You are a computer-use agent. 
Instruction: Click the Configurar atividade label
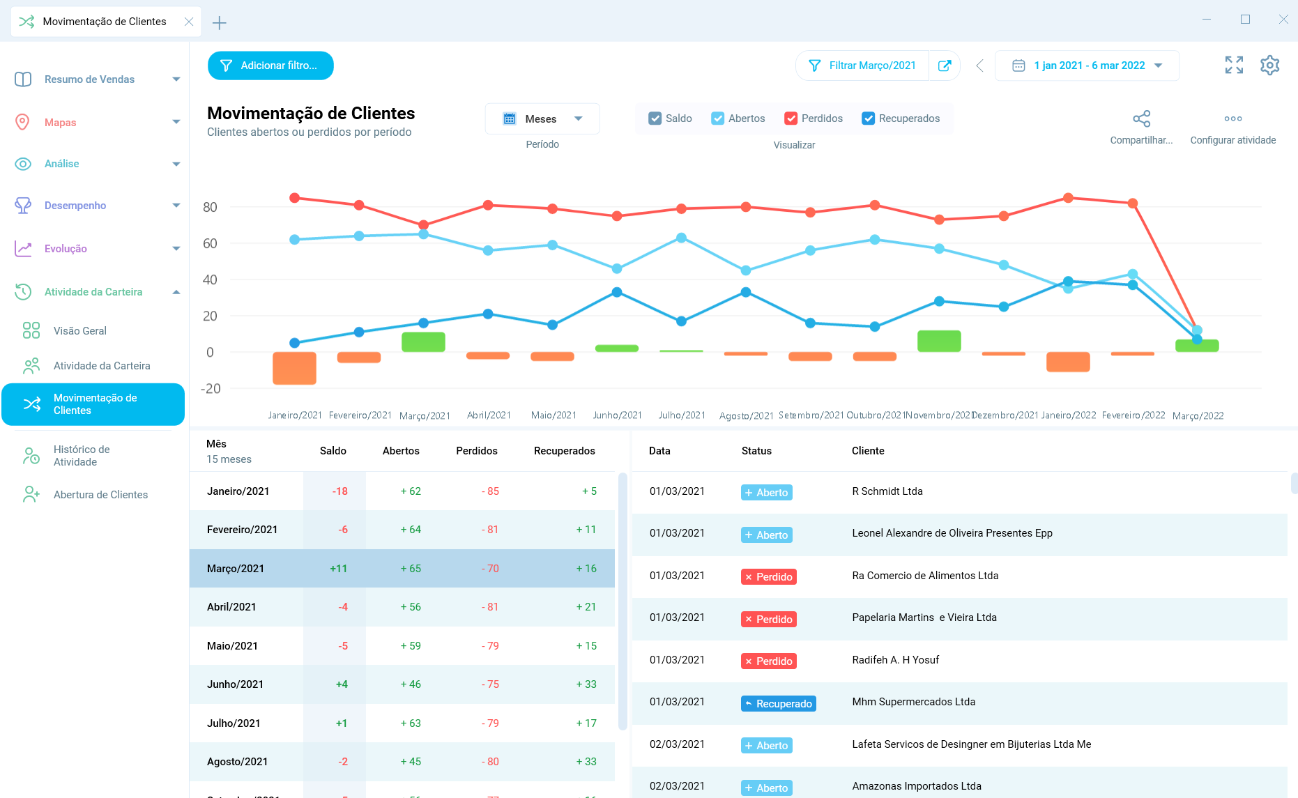pyautogui.click(x=1233, y=140)
